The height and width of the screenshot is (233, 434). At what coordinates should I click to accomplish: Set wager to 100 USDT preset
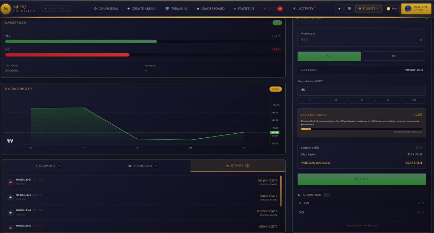[x=414, y=100]
